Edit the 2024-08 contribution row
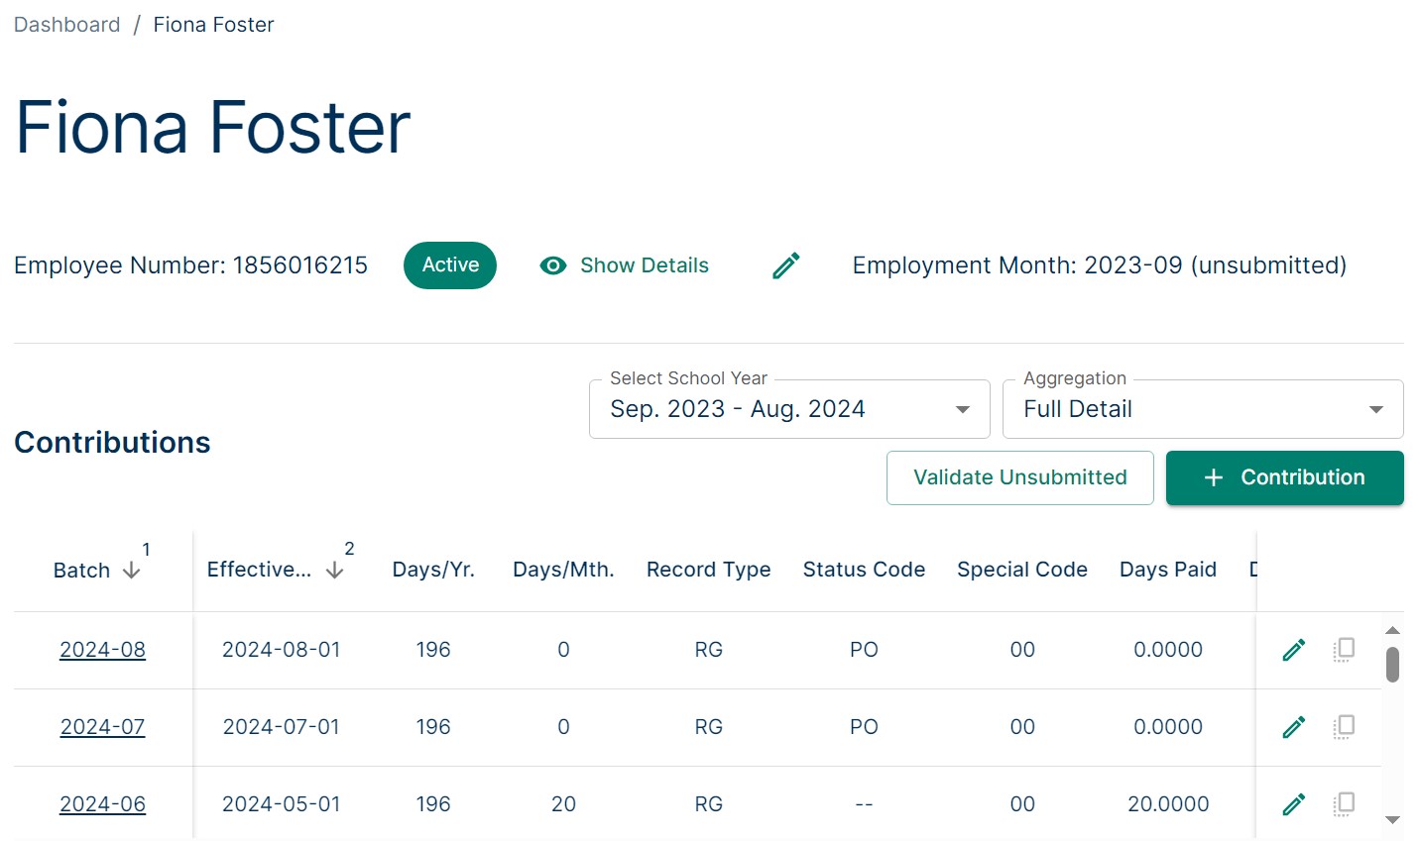Viewport: 1420px width, 841px height. 1293,650
